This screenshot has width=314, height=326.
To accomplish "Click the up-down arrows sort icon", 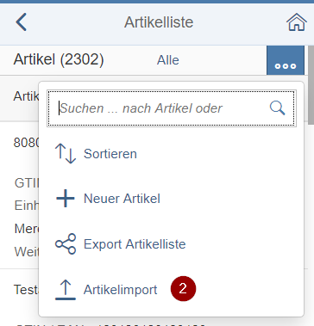I will pyautogui.click(x=66, y=154).
